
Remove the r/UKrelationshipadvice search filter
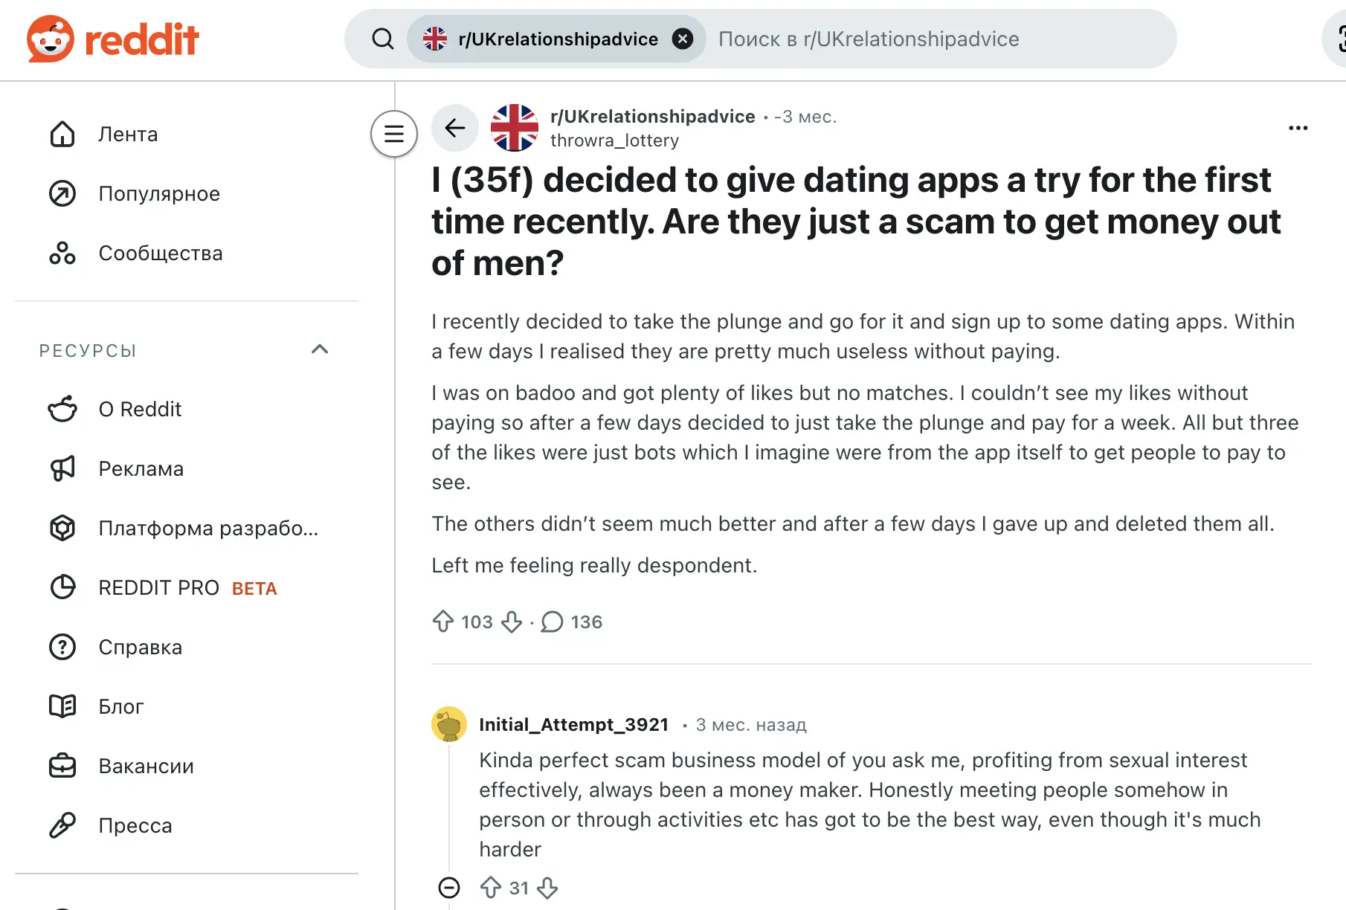point(682,39)
